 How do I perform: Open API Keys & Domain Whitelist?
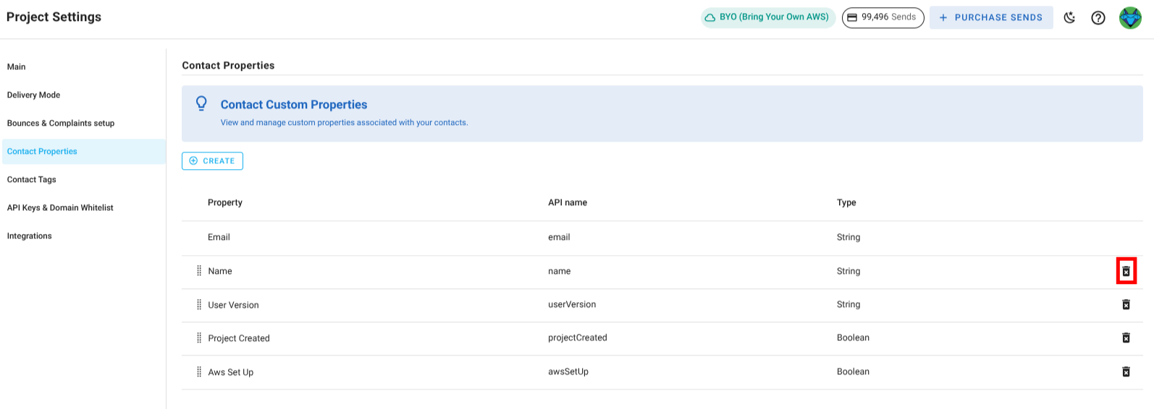tap(84, 207)
